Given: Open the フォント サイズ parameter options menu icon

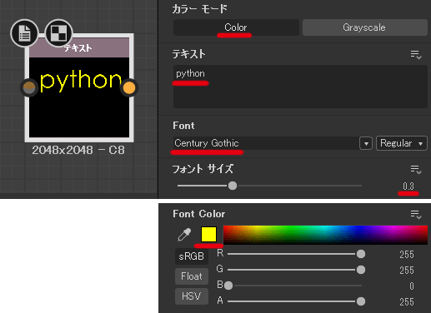Looking at the screenshot, I should click(x=416, y=169).
